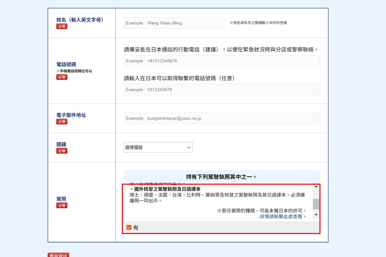Click the 必需 badge under 電話號碼
Viewport: 386px width, 257px height.
(x=62, y=77)
